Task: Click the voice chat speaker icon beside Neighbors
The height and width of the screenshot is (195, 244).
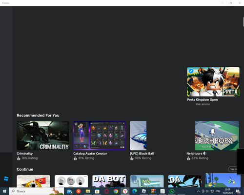Action: (x=204, y=153)
